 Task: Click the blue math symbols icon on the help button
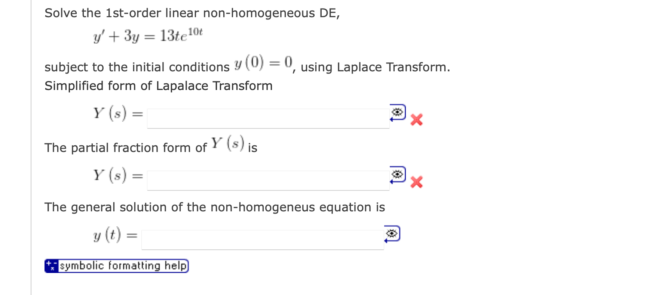[x=51, y=266]
